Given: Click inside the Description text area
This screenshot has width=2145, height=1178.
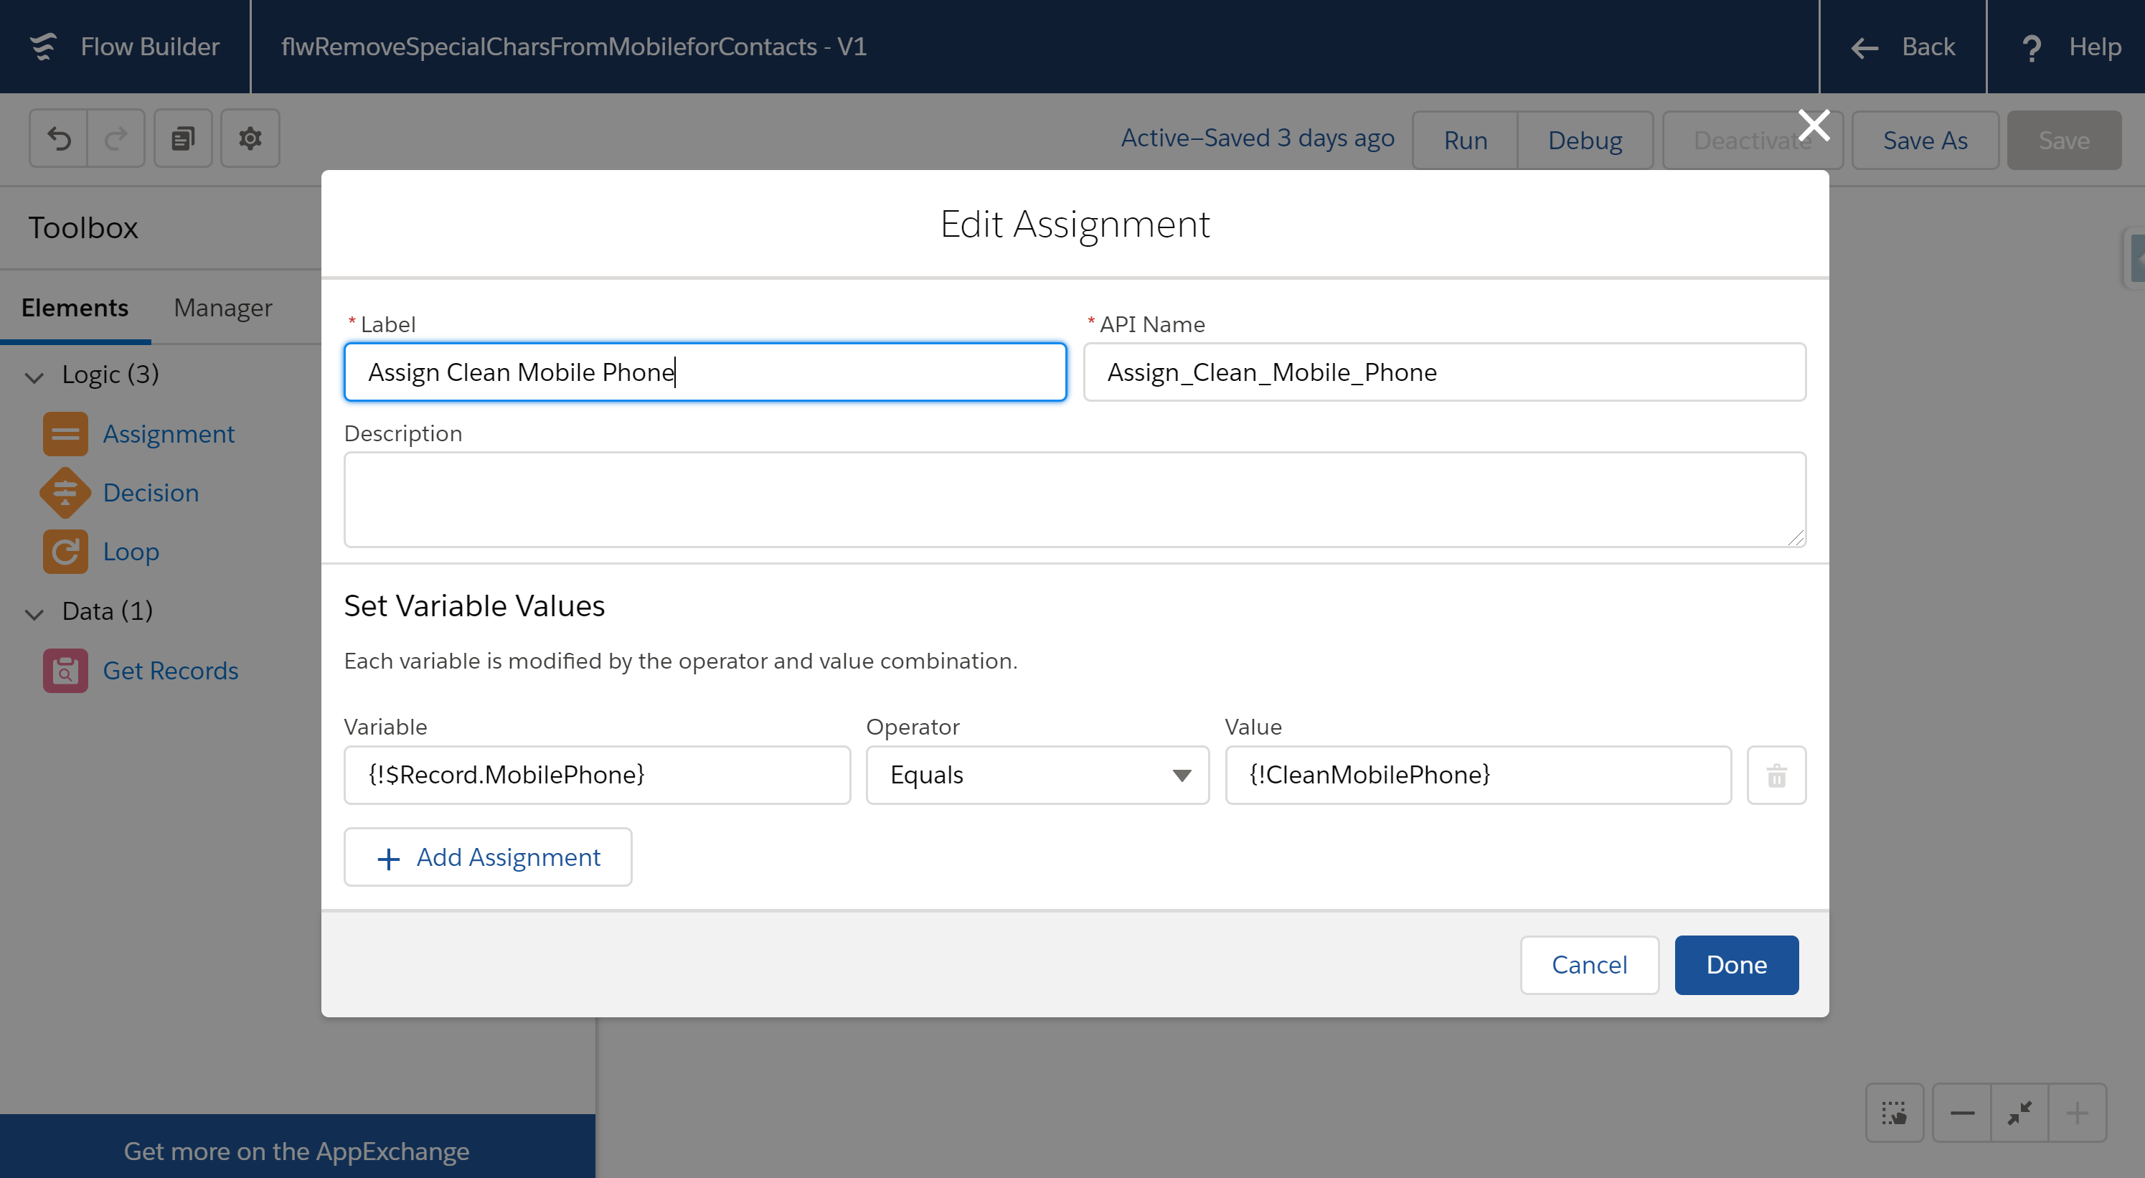Looking at the screenshot, I should 1074,499.
